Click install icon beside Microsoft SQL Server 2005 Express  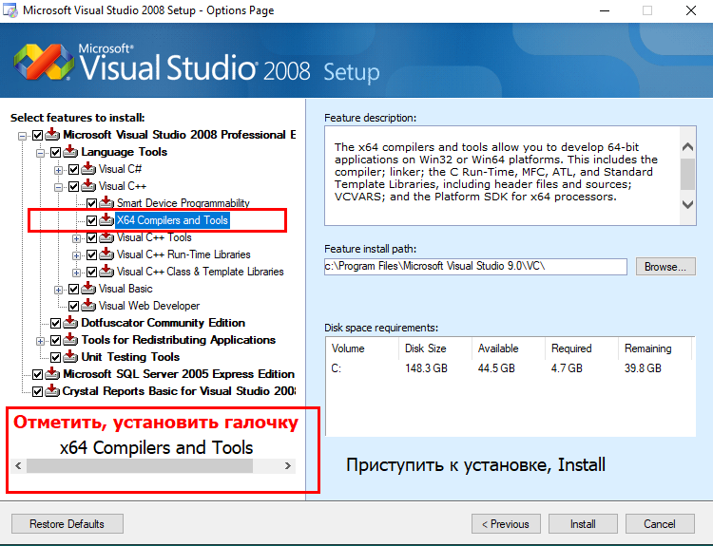tap(52, 374)
